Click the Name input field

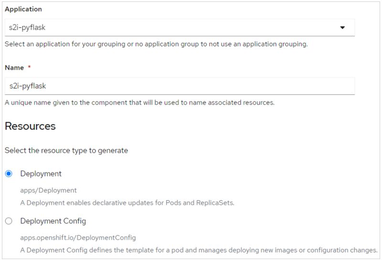click(180, 86)
